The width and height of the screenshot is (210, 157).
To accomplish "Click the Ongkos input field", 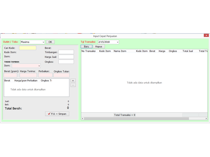I will 66,62.
